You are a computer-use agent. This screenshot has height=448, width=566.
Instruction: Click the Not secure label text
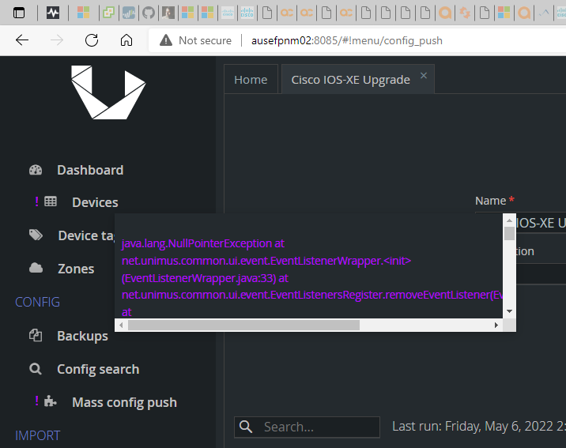tap(205, 40)
